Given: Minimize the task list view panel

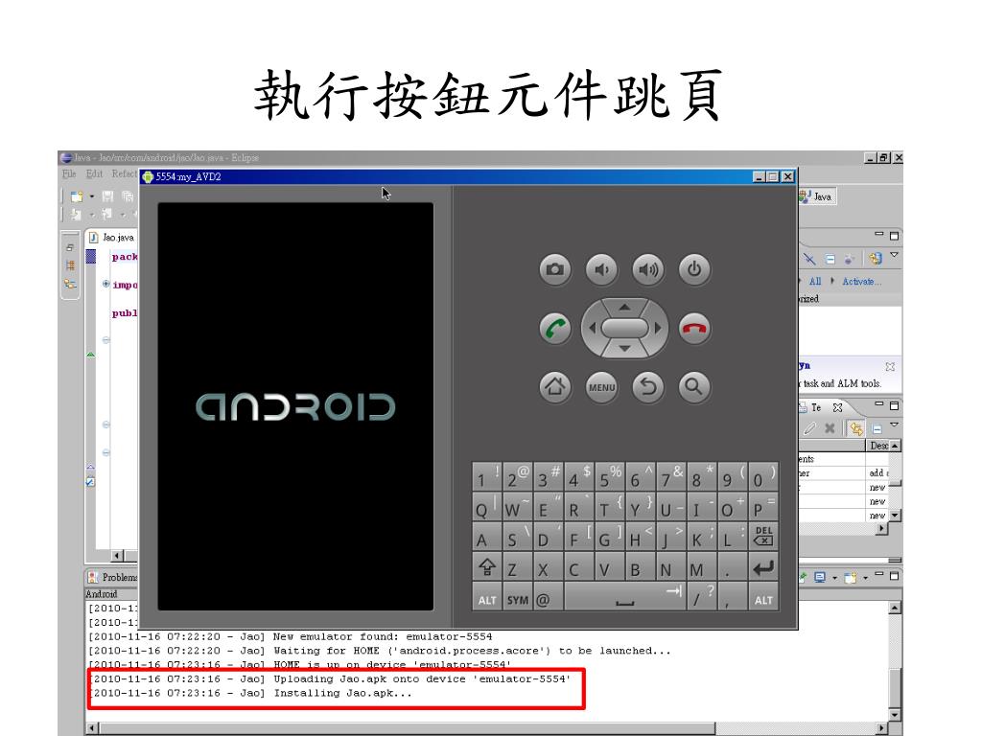Looking at the screenshot, I should (879, 234).
